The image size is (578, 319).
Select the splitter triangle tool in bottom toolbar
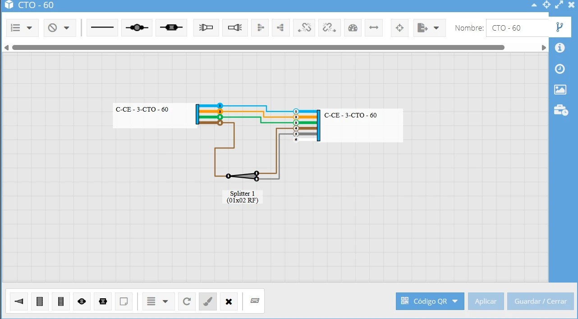pos(19,301)
